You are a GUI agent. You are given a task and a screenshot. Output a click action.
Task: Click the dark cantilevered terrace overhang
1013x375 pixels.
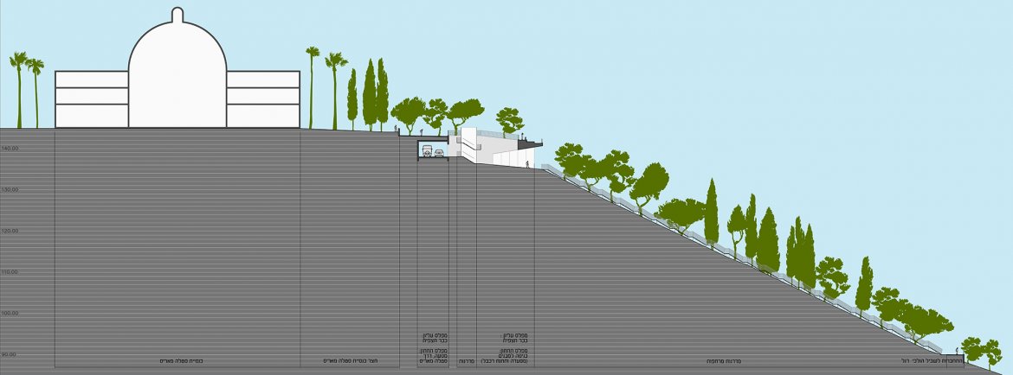tap(530, 143)
